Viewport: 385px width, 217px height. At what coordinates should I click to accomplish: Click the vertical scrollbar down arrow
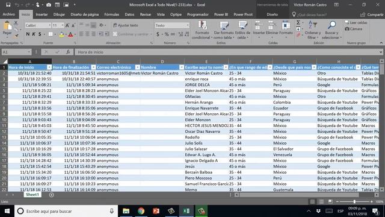point(381,189)
